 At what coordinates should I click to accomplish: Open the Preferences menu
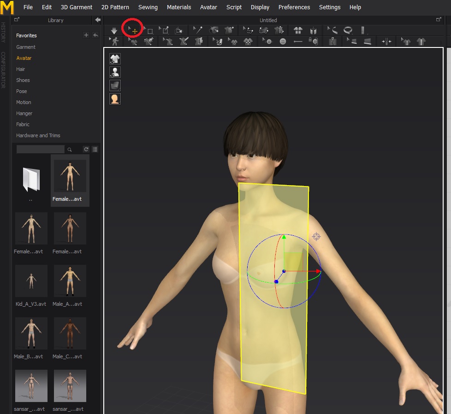click(x=294, y=7)
